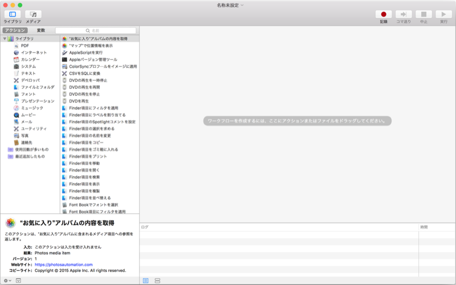
Task: Focus the 名前 search field
Action: tap(96, 31)
